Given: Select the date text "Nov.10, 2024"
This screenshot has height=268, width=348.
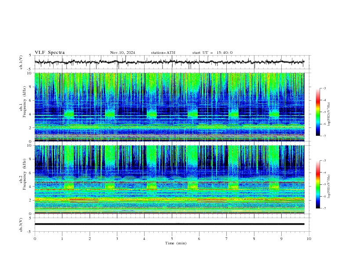Looking at the screenshot, I should coord(123,53).
